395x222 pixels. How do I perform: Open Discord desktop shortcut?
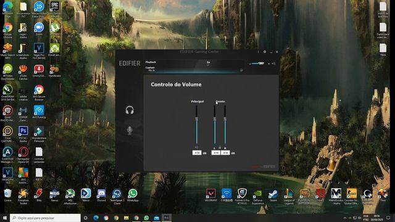(101, 195)
